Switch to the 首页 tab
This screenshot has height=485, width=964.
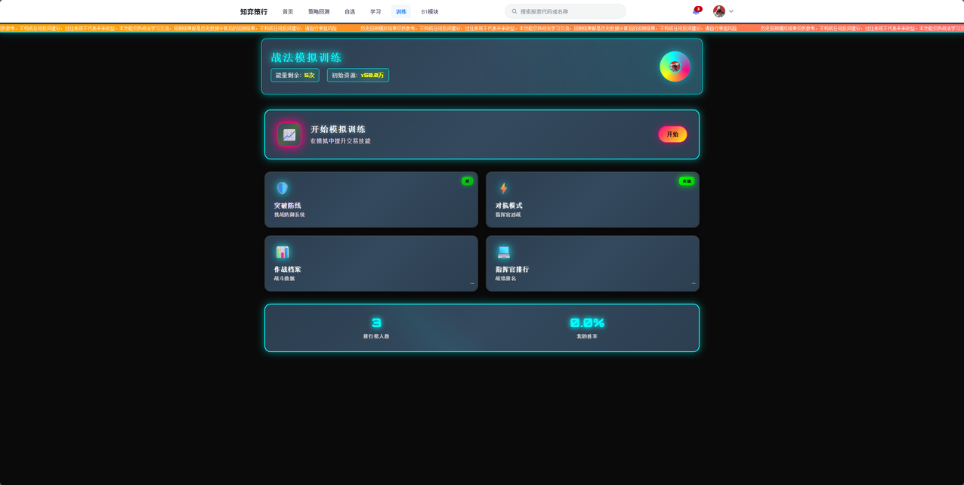[x=287, y=11]
